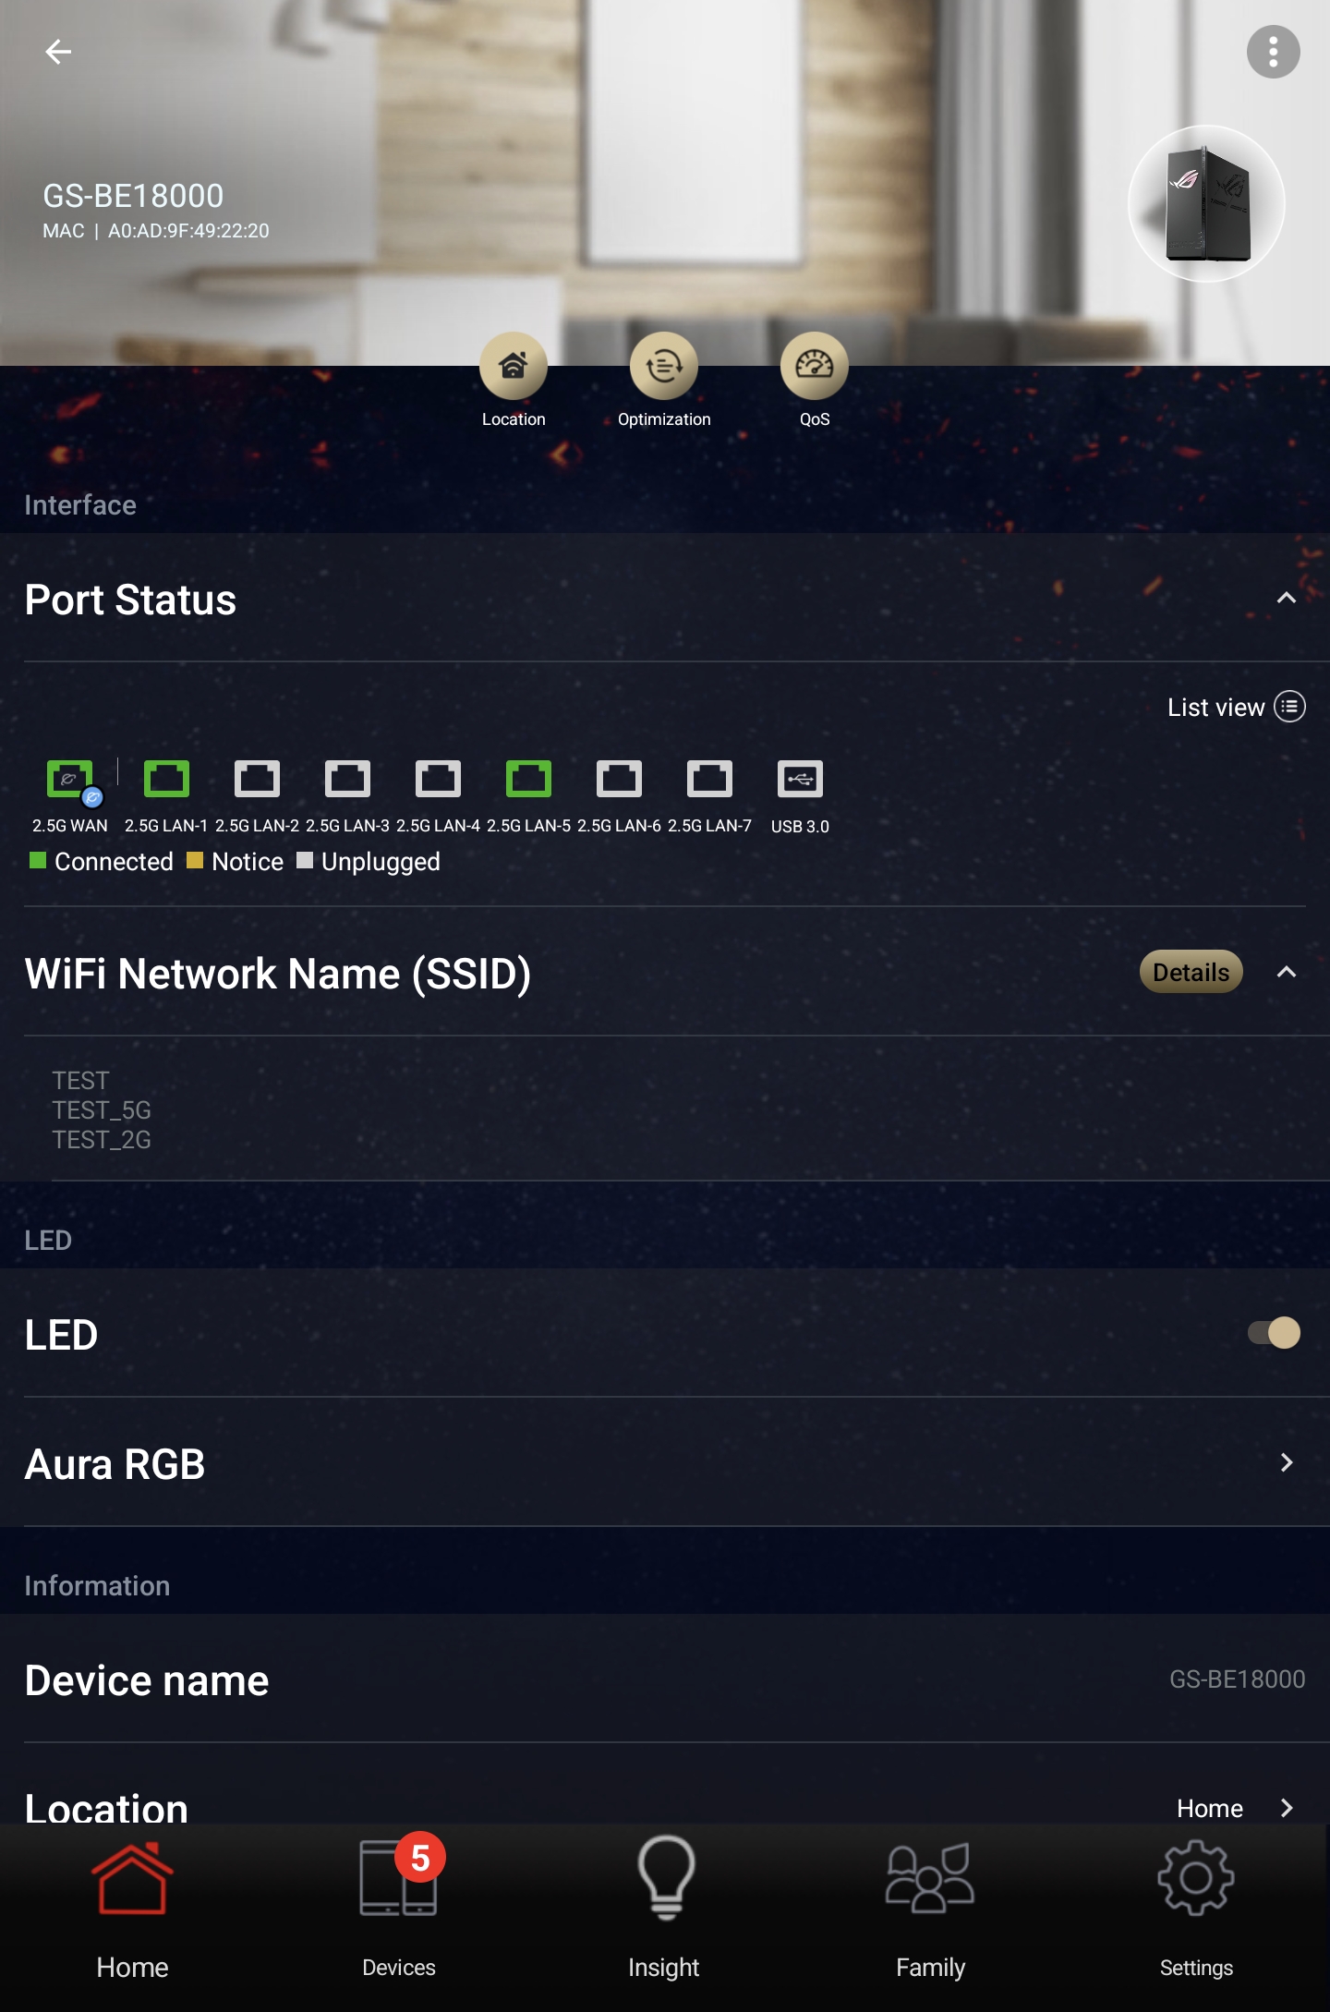Toggle the LED switch off
Image resolution: width=1330 pixels, height=2012 pixels.
click(1274, 1333)
